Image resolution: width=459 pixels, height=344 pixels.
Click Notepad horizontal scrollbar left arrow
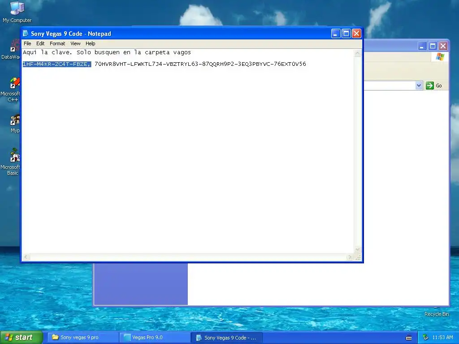point(26,257)
